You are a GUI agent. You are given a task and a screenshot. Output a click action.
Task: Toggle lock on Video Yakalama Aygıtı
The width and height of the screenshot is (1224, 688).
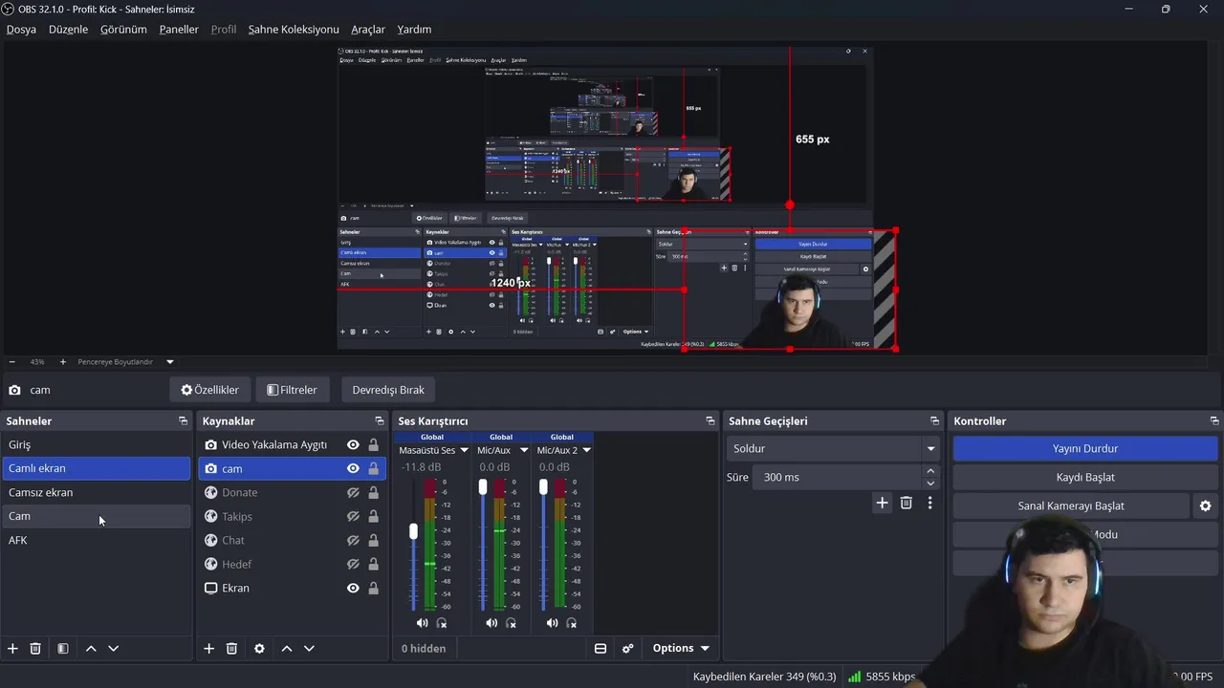[x=373, y=444]
